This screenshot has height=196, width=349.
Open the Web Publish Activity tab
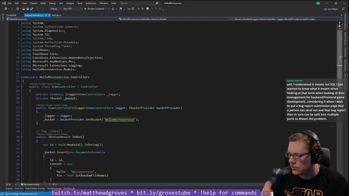point(35,189)
